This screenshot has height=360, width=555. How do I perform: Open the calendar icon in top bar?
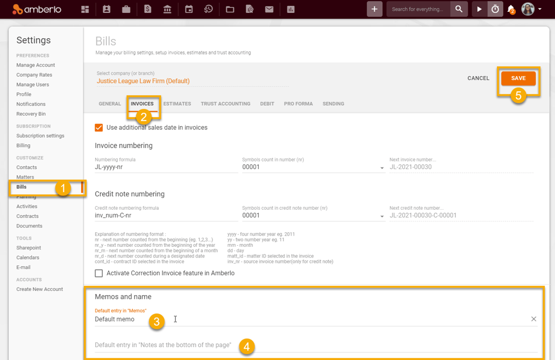(189, 10)
